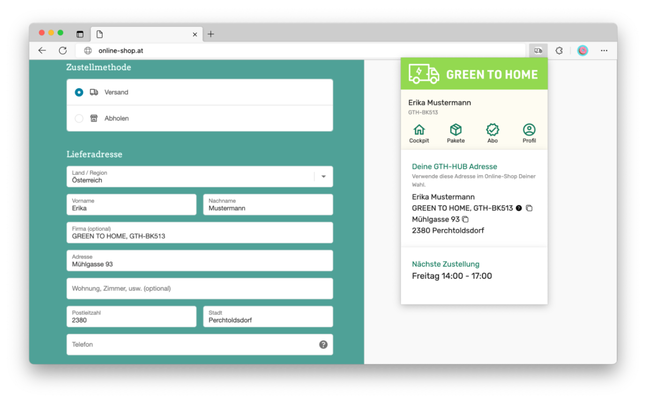
Task: Open Cockpit in the extension popup
Action: [x=419, y=133]
